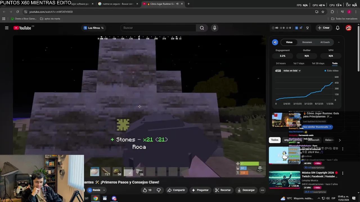The image size is (360, 202).
Task: Open options menu for Música SIN Copyright video
Action: [x=343, y=173]
